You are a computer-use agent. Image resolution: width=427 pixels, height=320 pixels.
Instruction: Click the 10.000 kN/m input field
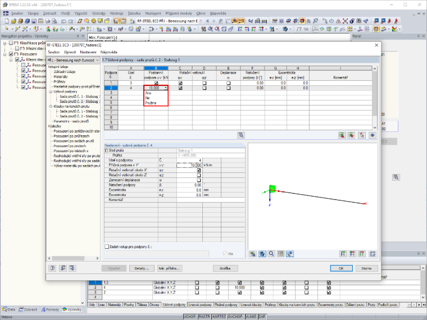[x=189, y=165]
